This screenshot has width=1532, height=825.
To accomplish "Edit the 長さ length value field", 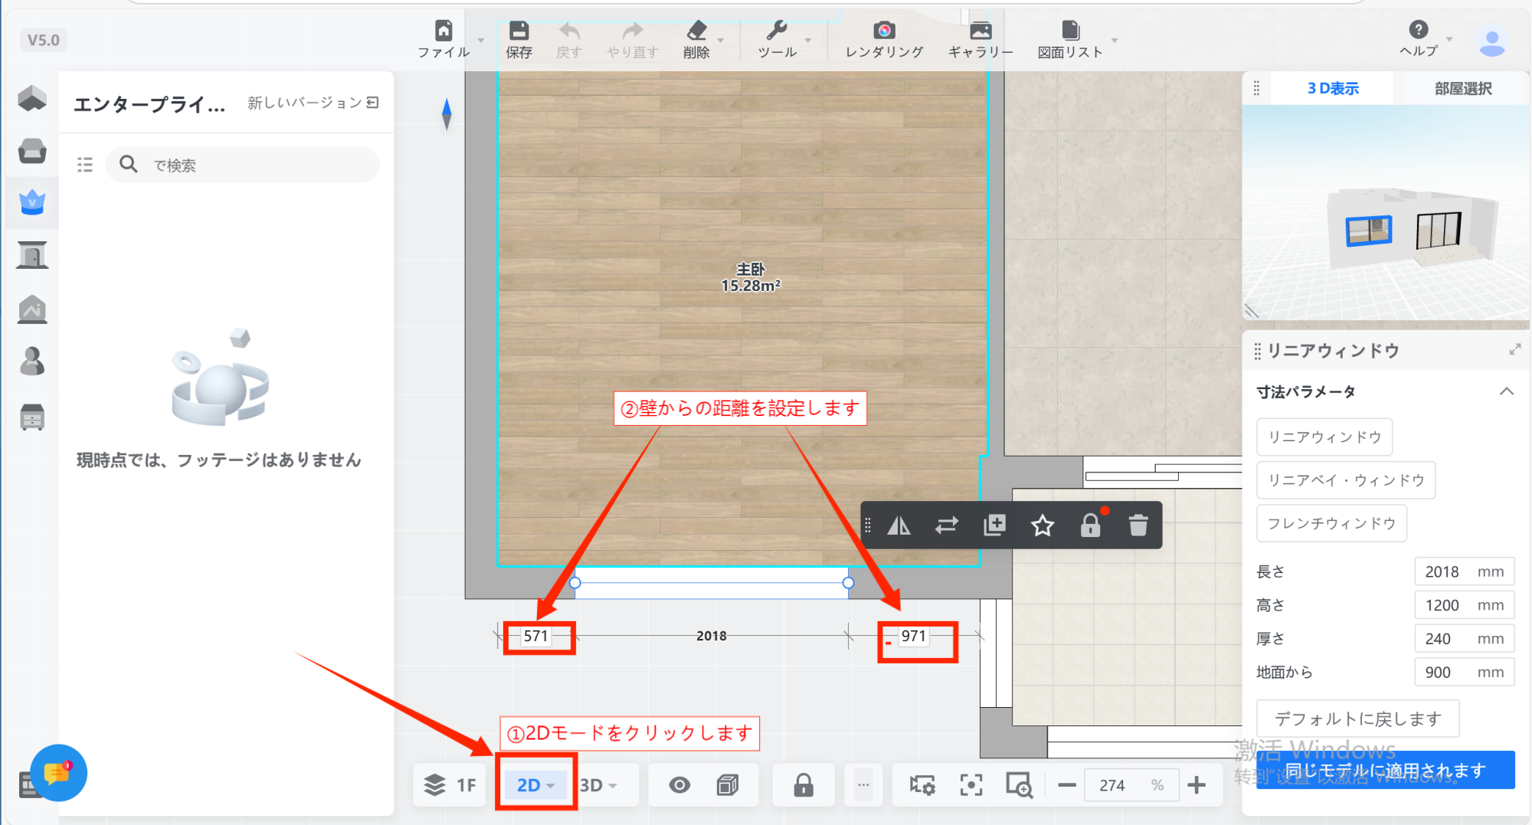I will [x=1464, y=571].
